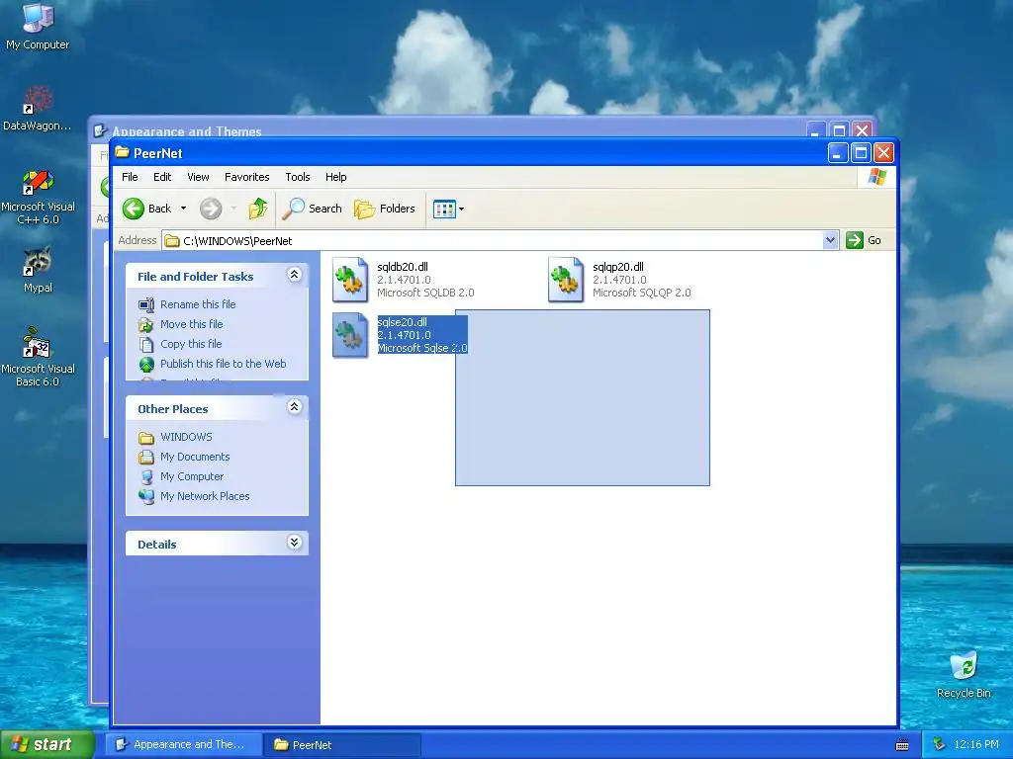This screenshot has width=1013, height=759.
Task: Click the sqlse20.dll file icon
Action: (x=350, y=335)
